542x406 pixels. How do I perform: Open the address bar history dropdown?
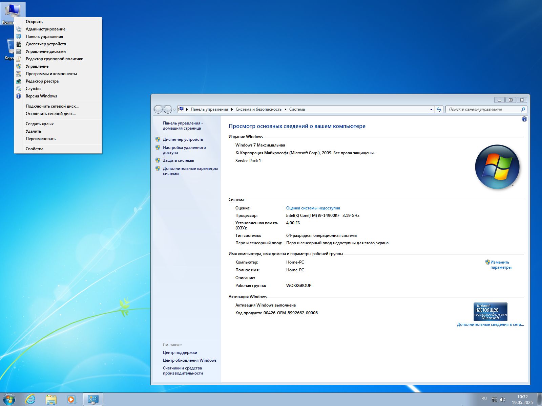431,109
